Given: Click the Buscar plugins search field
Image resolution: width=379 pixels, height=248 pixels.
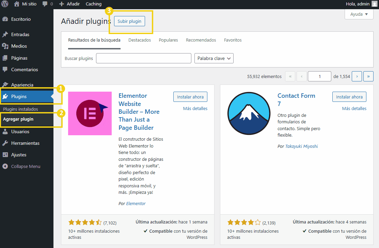Looking at the screenshot, I should [x=143, y=58].
